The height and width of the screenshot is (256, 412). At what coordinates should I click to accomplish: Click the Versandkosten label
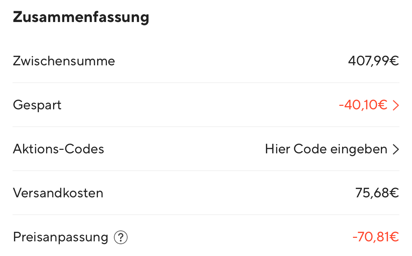pos(58,193)
